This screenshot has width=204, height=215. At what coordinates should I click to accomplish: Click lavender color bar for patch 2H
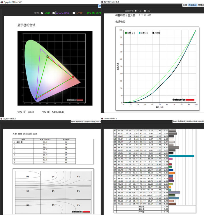174,193
